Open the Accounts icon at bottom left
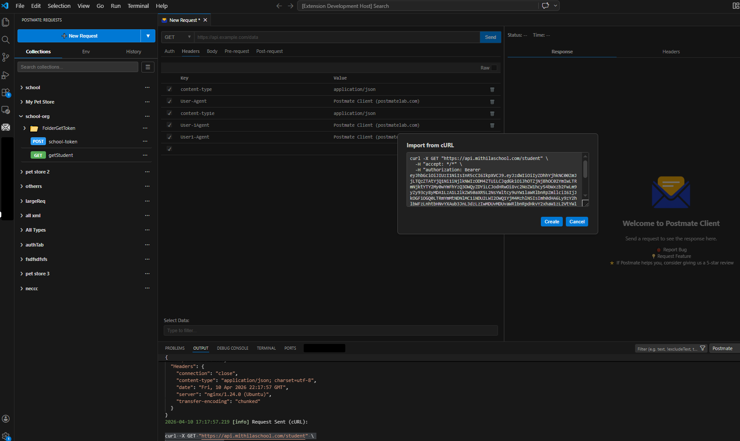Viewport: 740px width, 441px height. click(x=6, y=419)
